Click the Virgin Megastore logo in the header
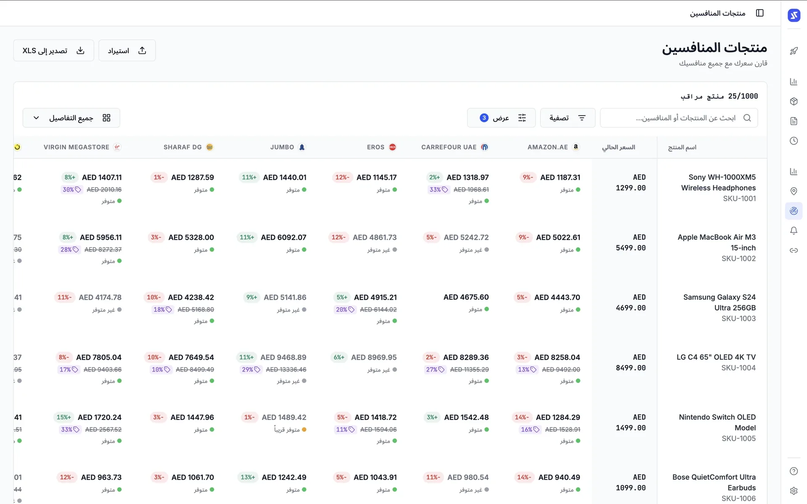The width and height of the screenshot is (807, 504). (117, 147)
